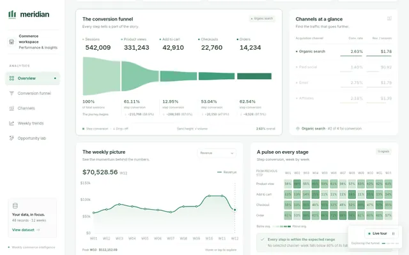Click the pause icon in Live tour
This screenshot has height=255, width=409.
point(394,233)
